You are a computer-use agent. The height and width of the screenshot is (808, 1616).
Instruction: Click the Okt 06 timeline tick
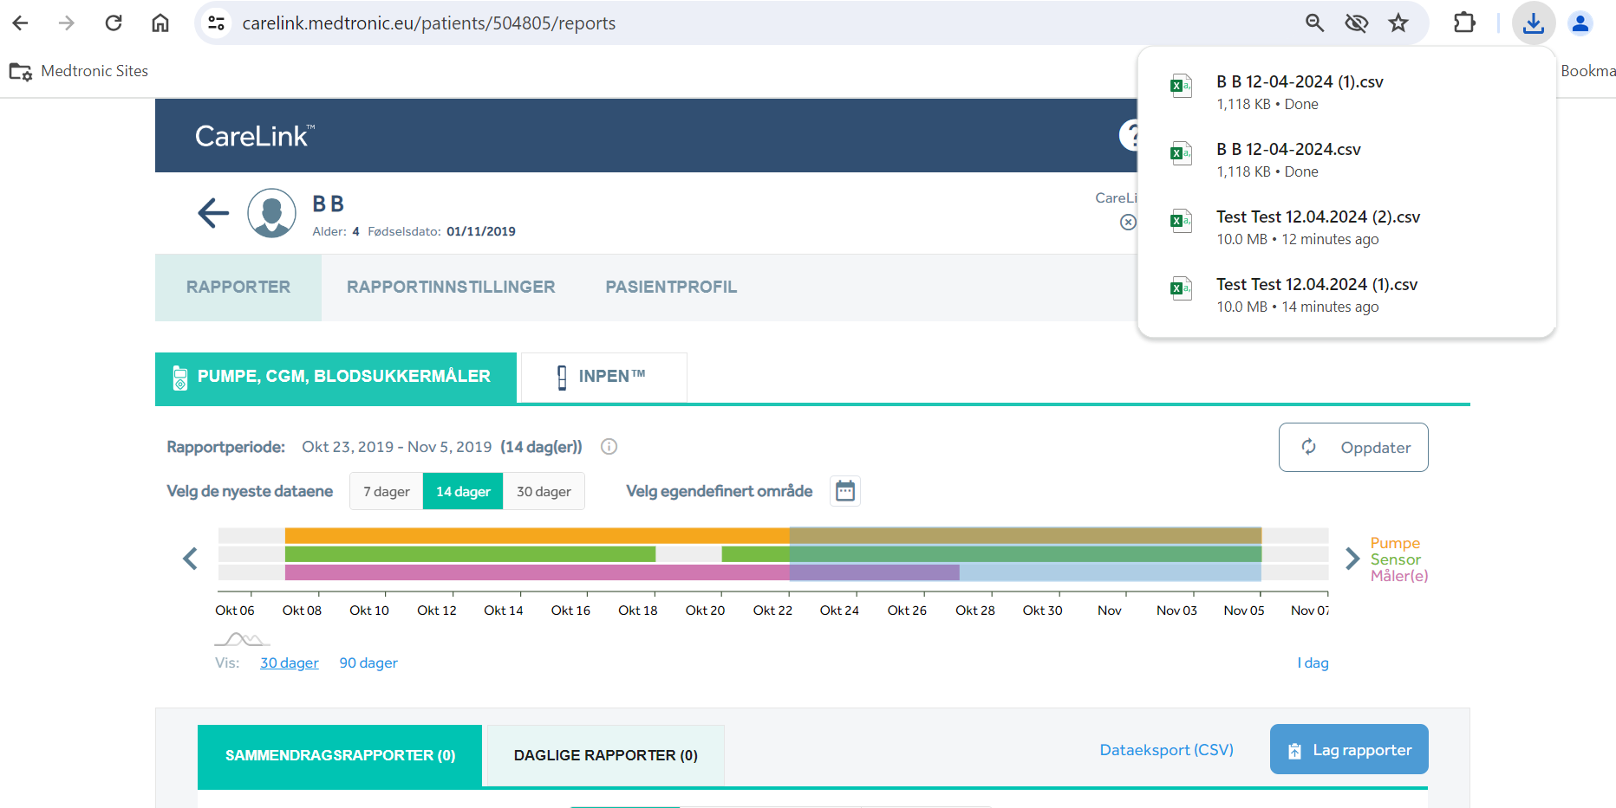point(235,610)
